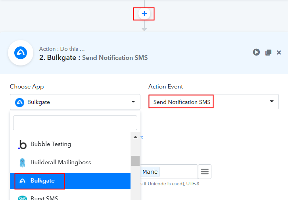This screenshot has width=288, height=200.
Task: Click the Bulkgate logo in action header
Action: (x=21, y=53)
